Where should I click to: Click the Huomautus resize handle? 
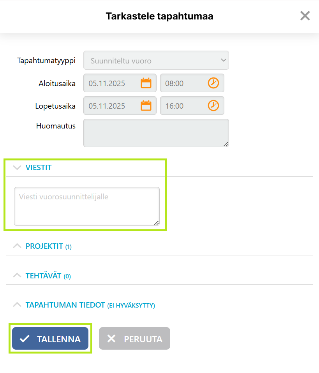click(226, 144)
